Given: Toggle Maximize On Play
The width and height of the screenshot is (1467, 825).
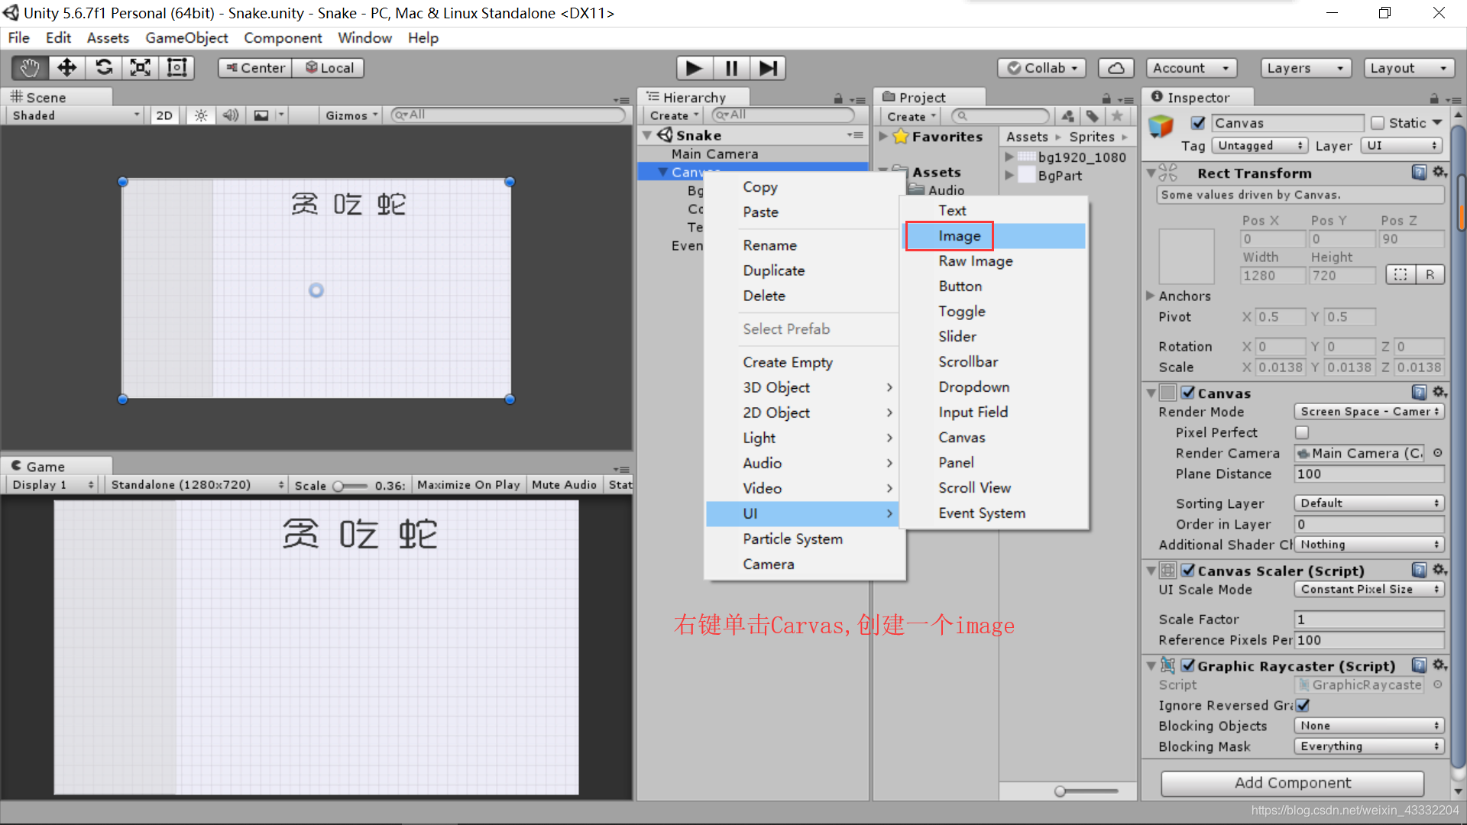Looking at the screenshot, I should point(468,485).
